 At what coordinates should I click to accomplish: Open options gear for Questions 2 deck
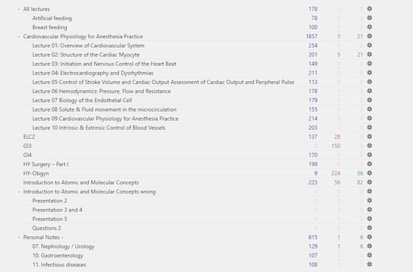369,228
